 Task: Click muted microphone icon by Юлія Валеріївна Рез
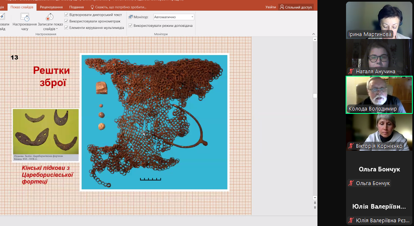351,220
